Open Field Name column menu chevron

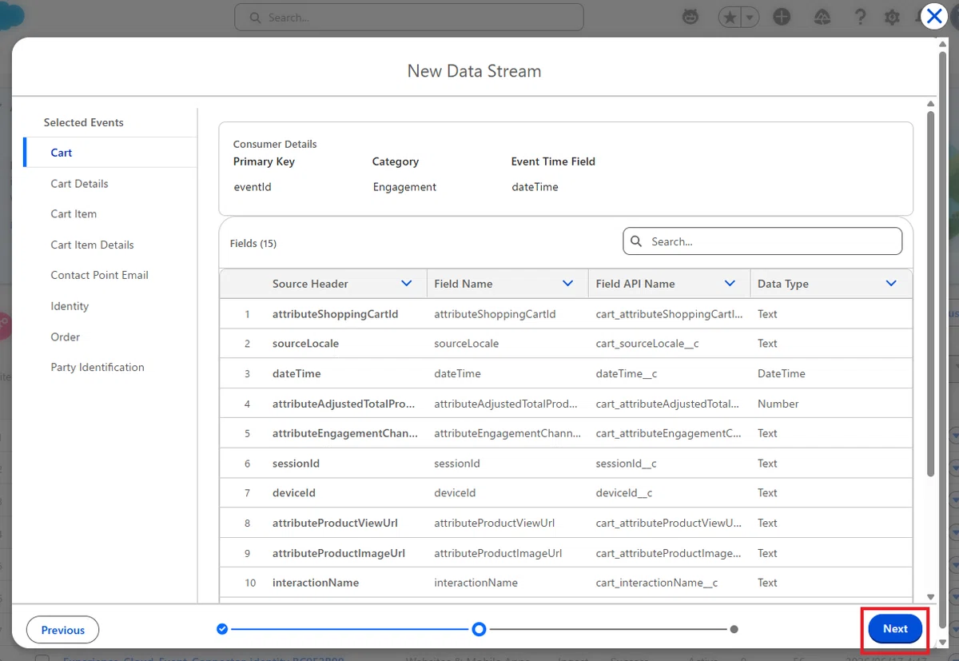point(568,284)
